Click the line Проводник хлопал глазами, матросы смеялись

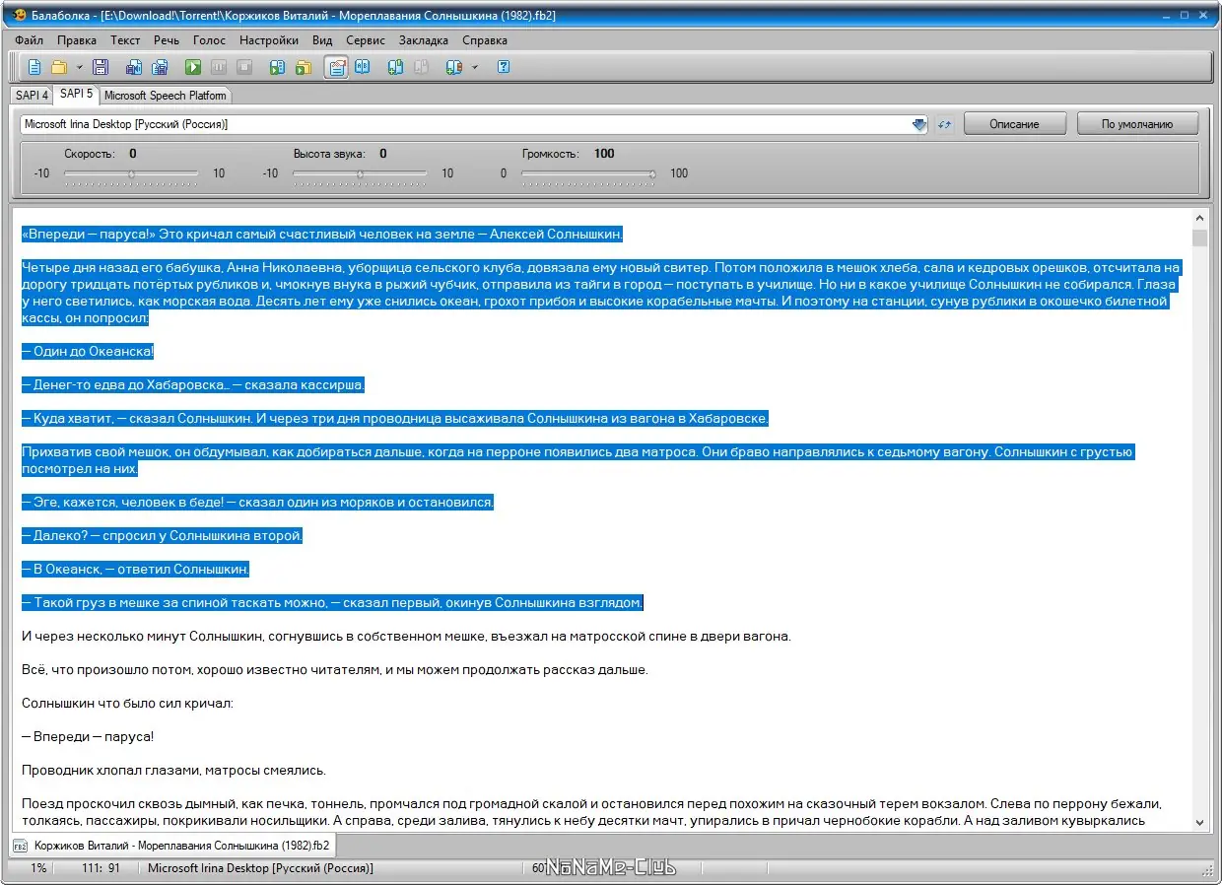point(173,770)
